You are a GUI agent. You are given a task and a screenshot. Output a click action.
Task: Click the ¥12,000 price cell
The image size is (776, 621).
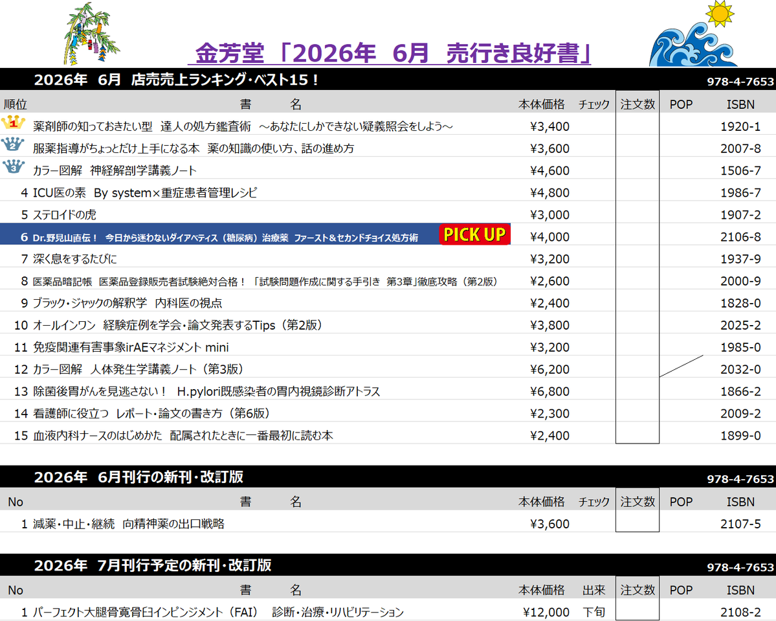pos(546,612)
